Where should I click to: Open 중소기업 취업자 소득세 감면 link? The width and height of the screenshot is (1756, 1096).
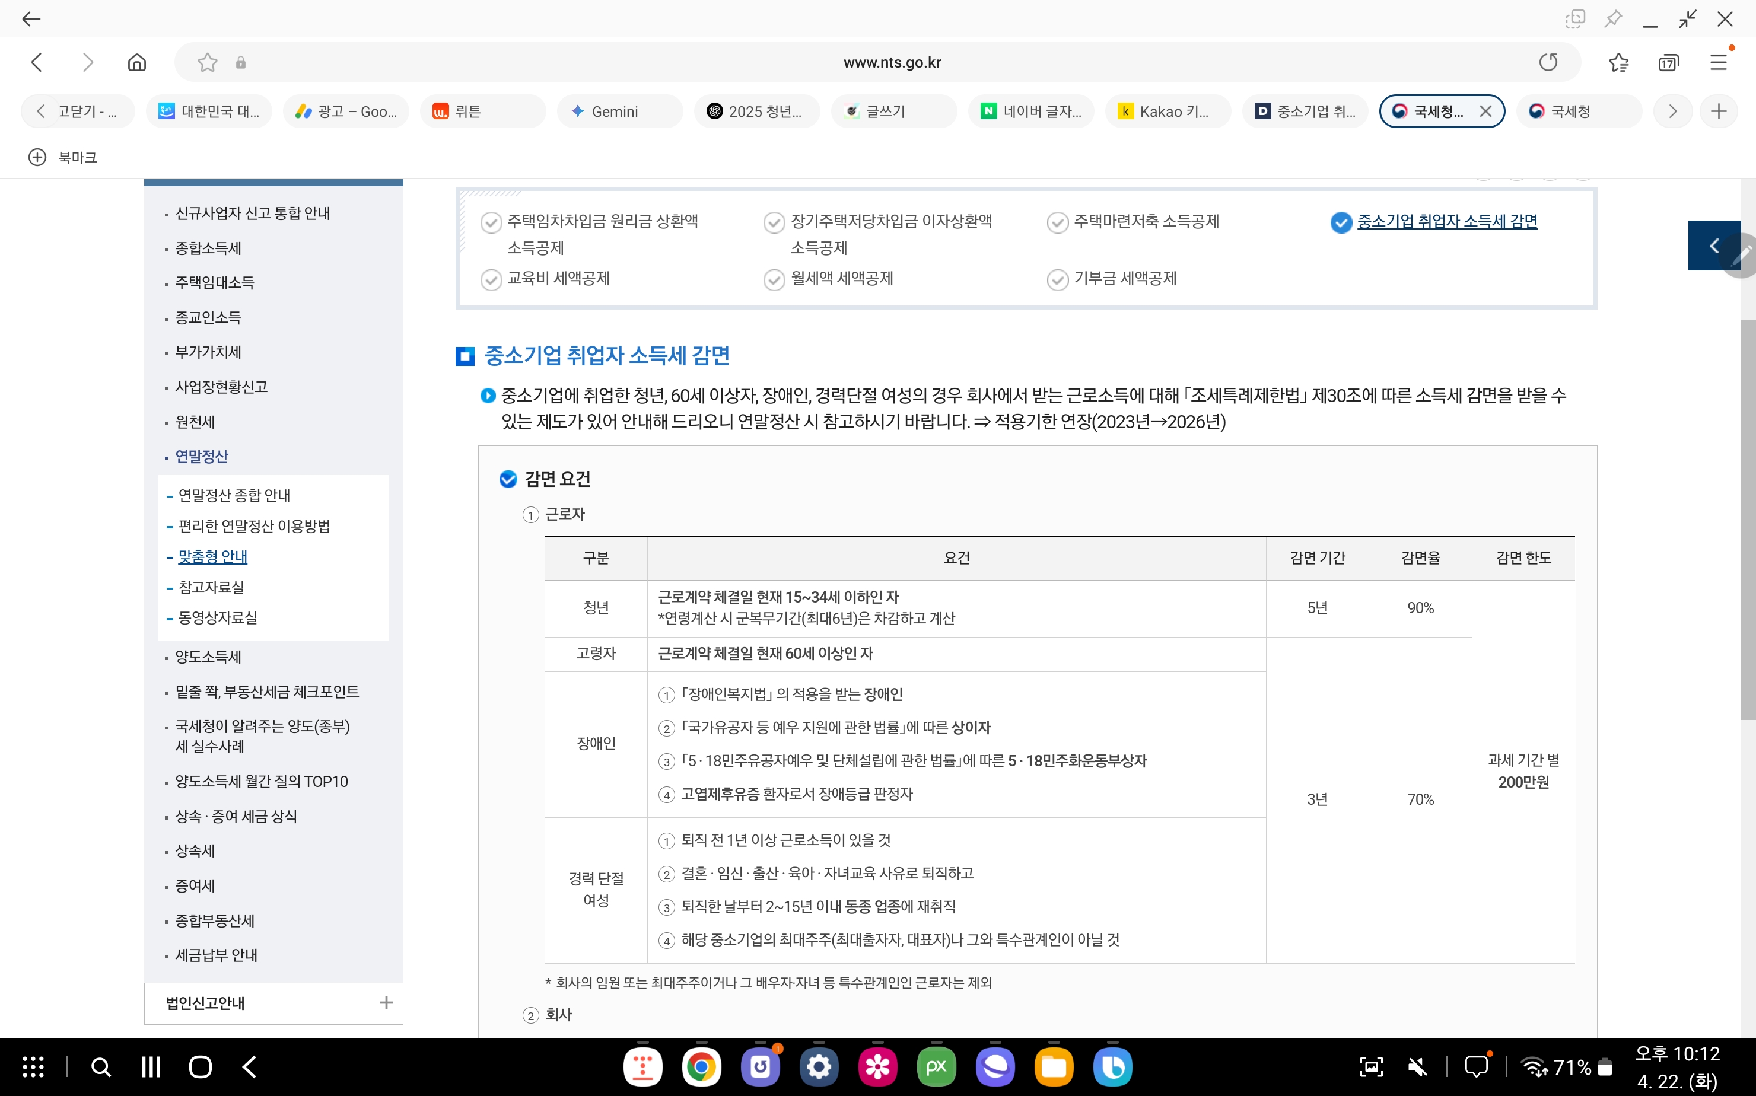pyautogui.click(x=1446, y=221)
